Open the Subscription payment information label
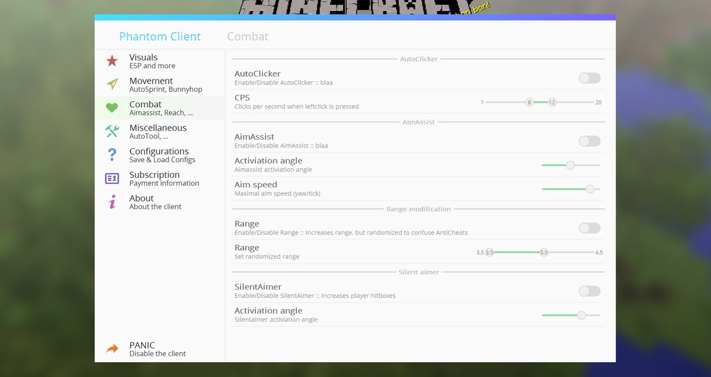 (x=164, y=178)
